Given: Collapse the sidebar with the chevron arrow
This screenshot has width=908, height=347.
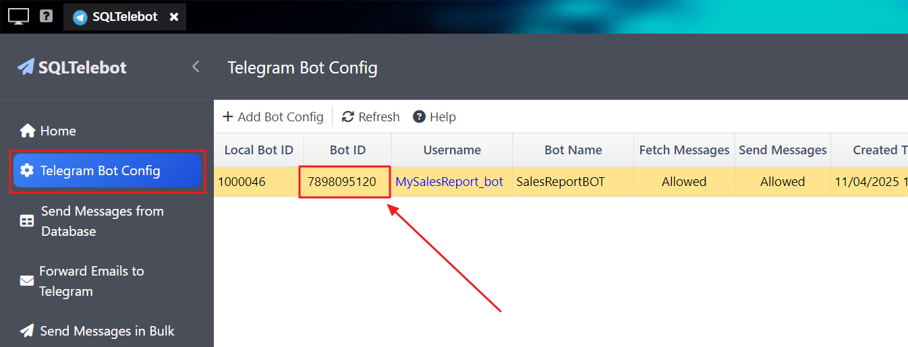Looking at the screenshot, I should click(196, 67).
